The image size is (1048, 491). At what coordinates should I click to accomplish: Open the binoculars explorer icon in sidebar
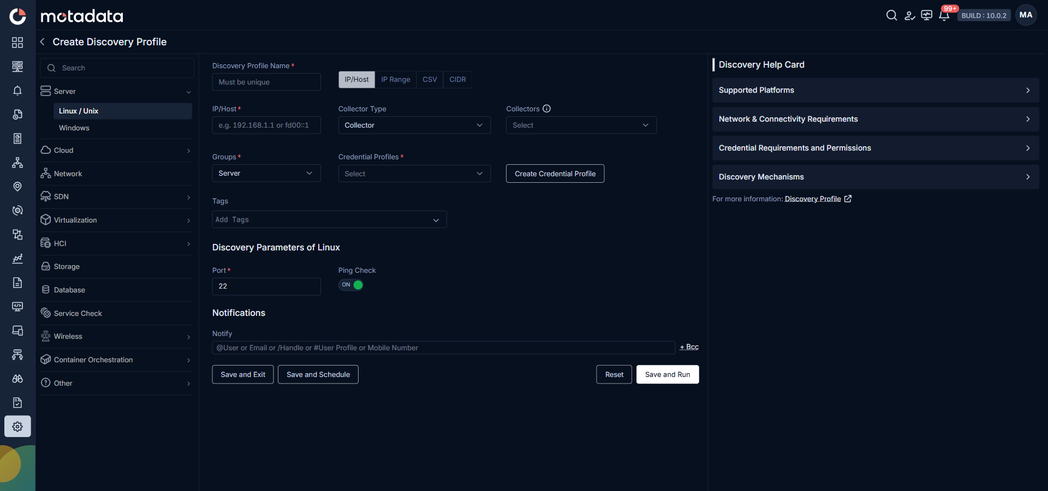click(17, 379)
